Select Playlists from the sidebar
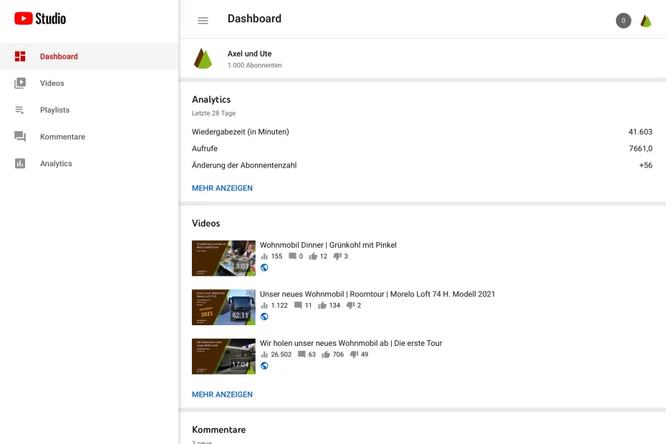 click(54, 110)
